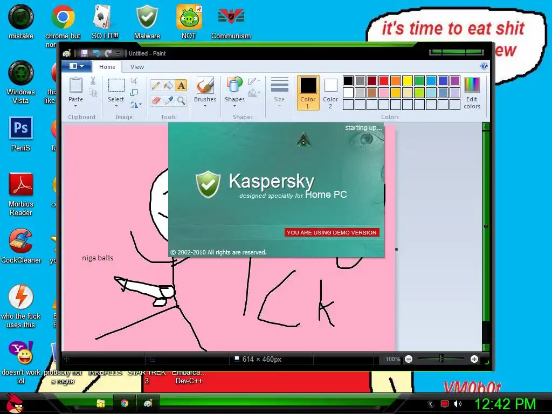Select the Fill with color bucket tool
Image resolution: width=552 pixels, height=414 pixels.
coord(169,85)
